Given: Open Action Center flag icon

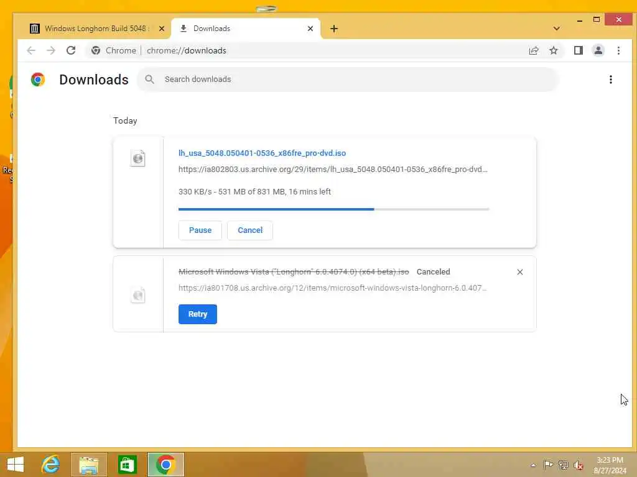Looking at the screenshot, I should pos(547,465).
